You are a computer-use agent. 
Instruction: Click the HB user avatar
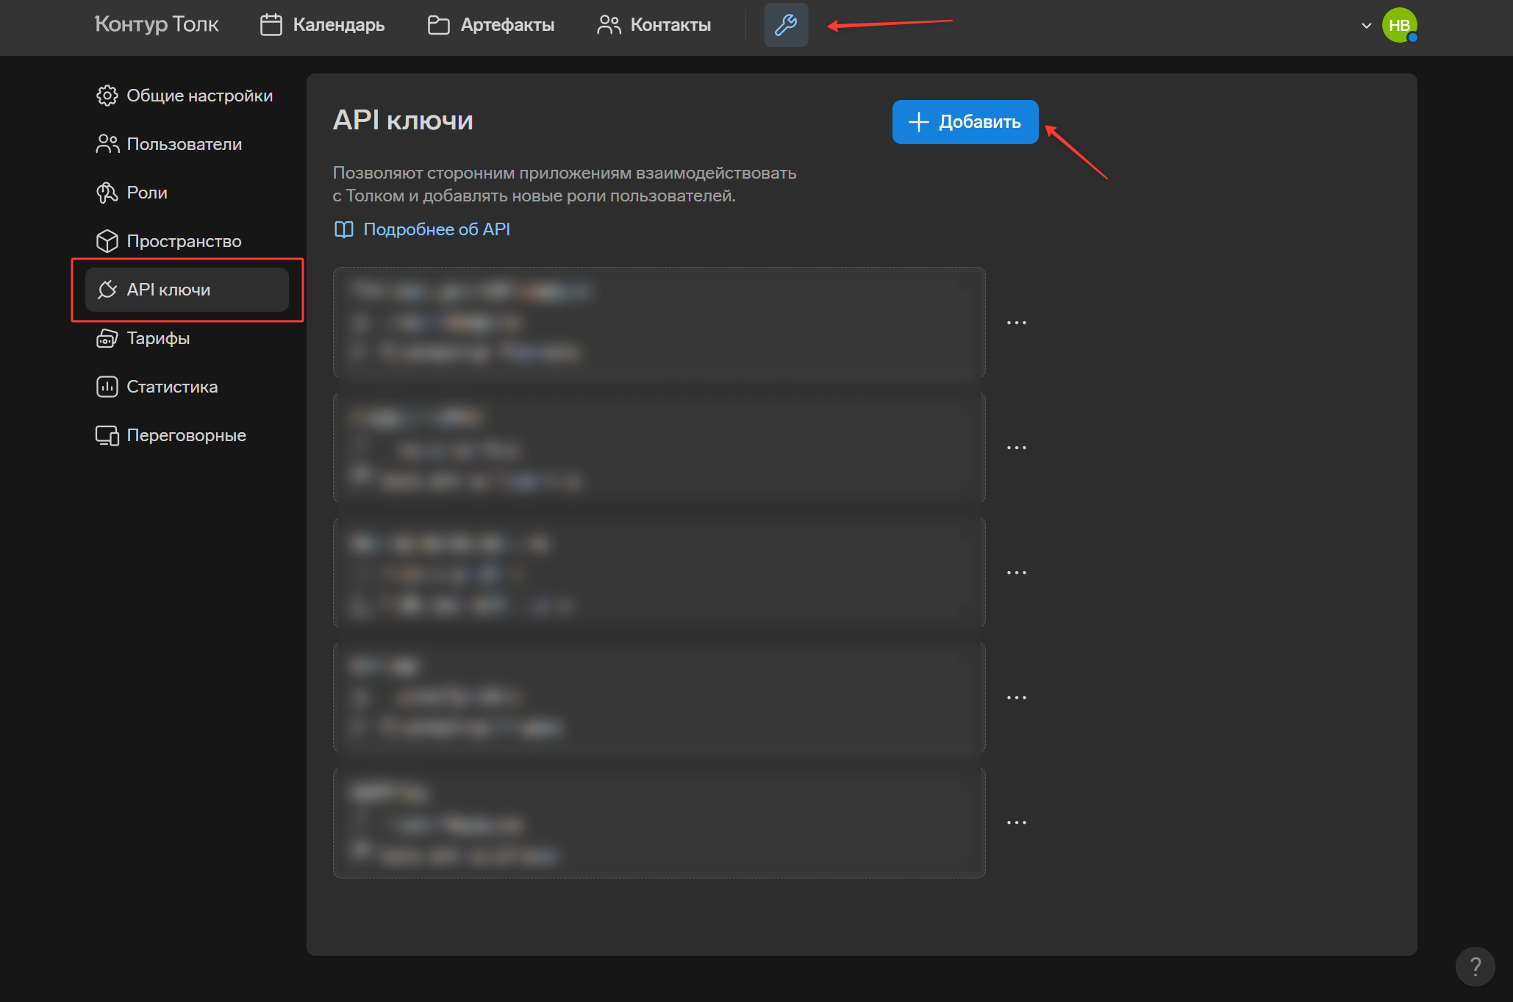point(1398,25)
